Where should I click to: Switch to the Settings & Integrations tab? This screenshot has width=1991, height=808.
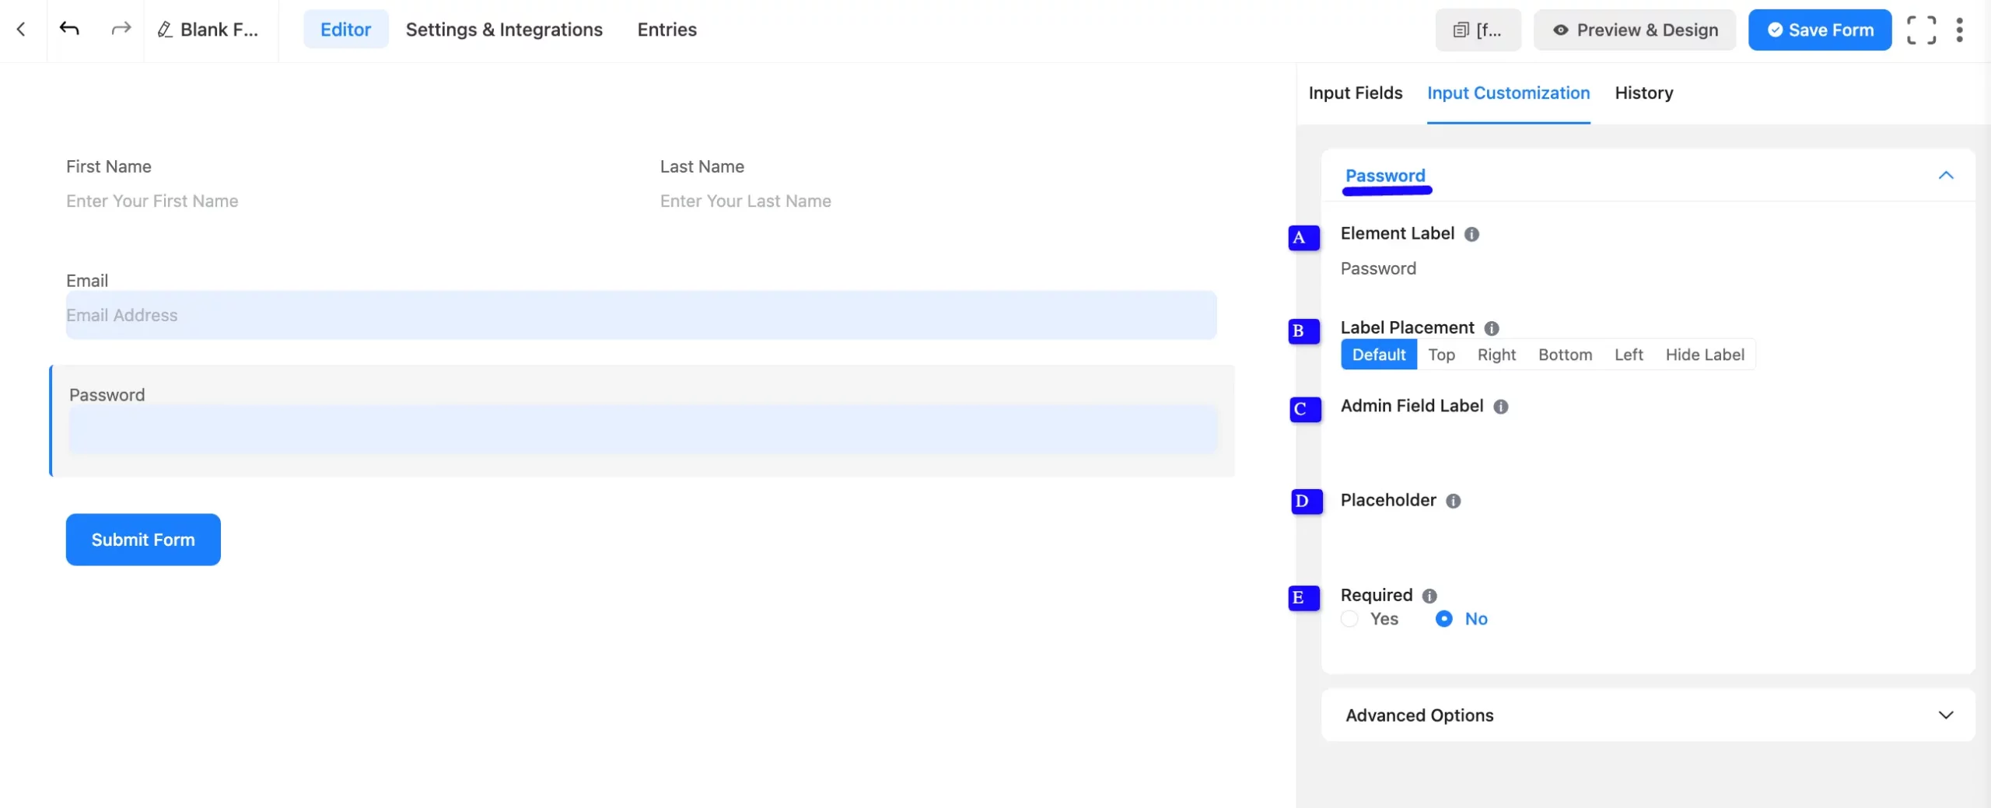[x=504, y=30]
